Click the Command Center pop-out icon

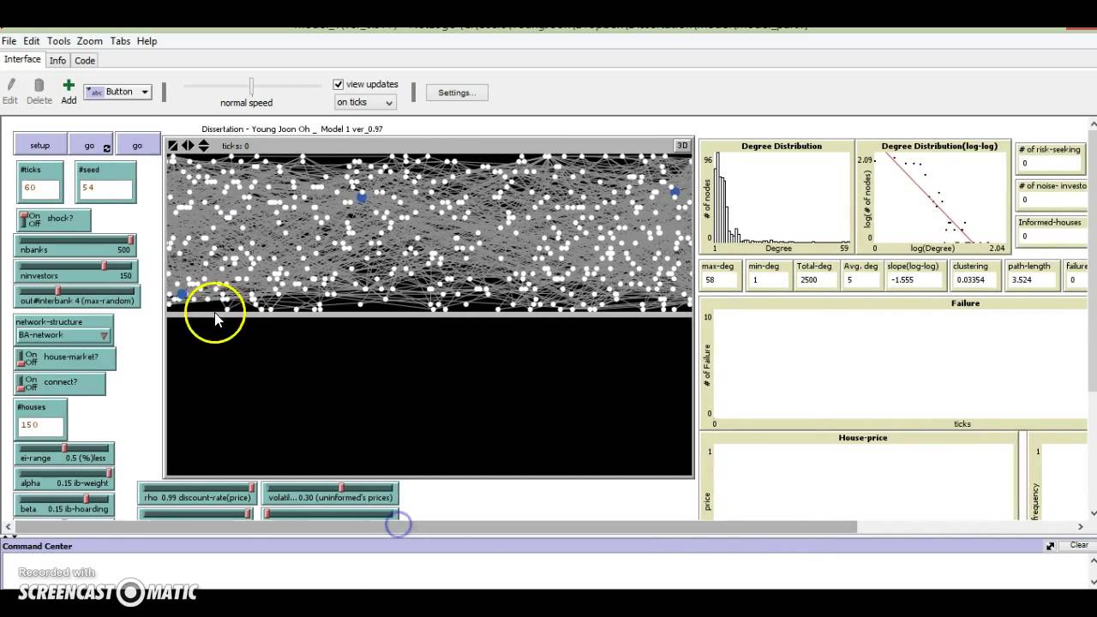click(x=1050, y=546)
